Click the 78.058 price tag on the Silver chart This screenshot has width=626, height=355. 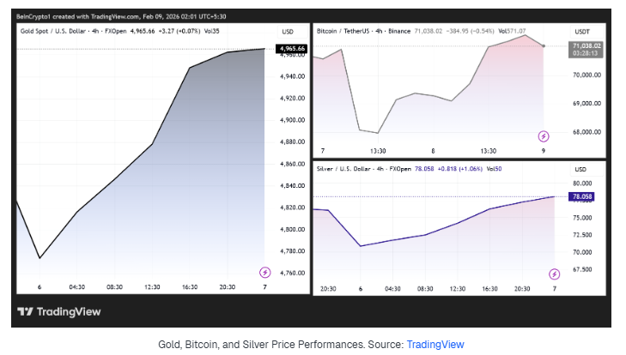581,196
